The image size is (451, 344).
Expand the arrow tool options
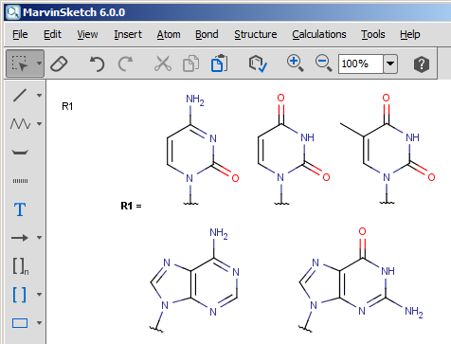pyautogui.click(x=39, y=237)
